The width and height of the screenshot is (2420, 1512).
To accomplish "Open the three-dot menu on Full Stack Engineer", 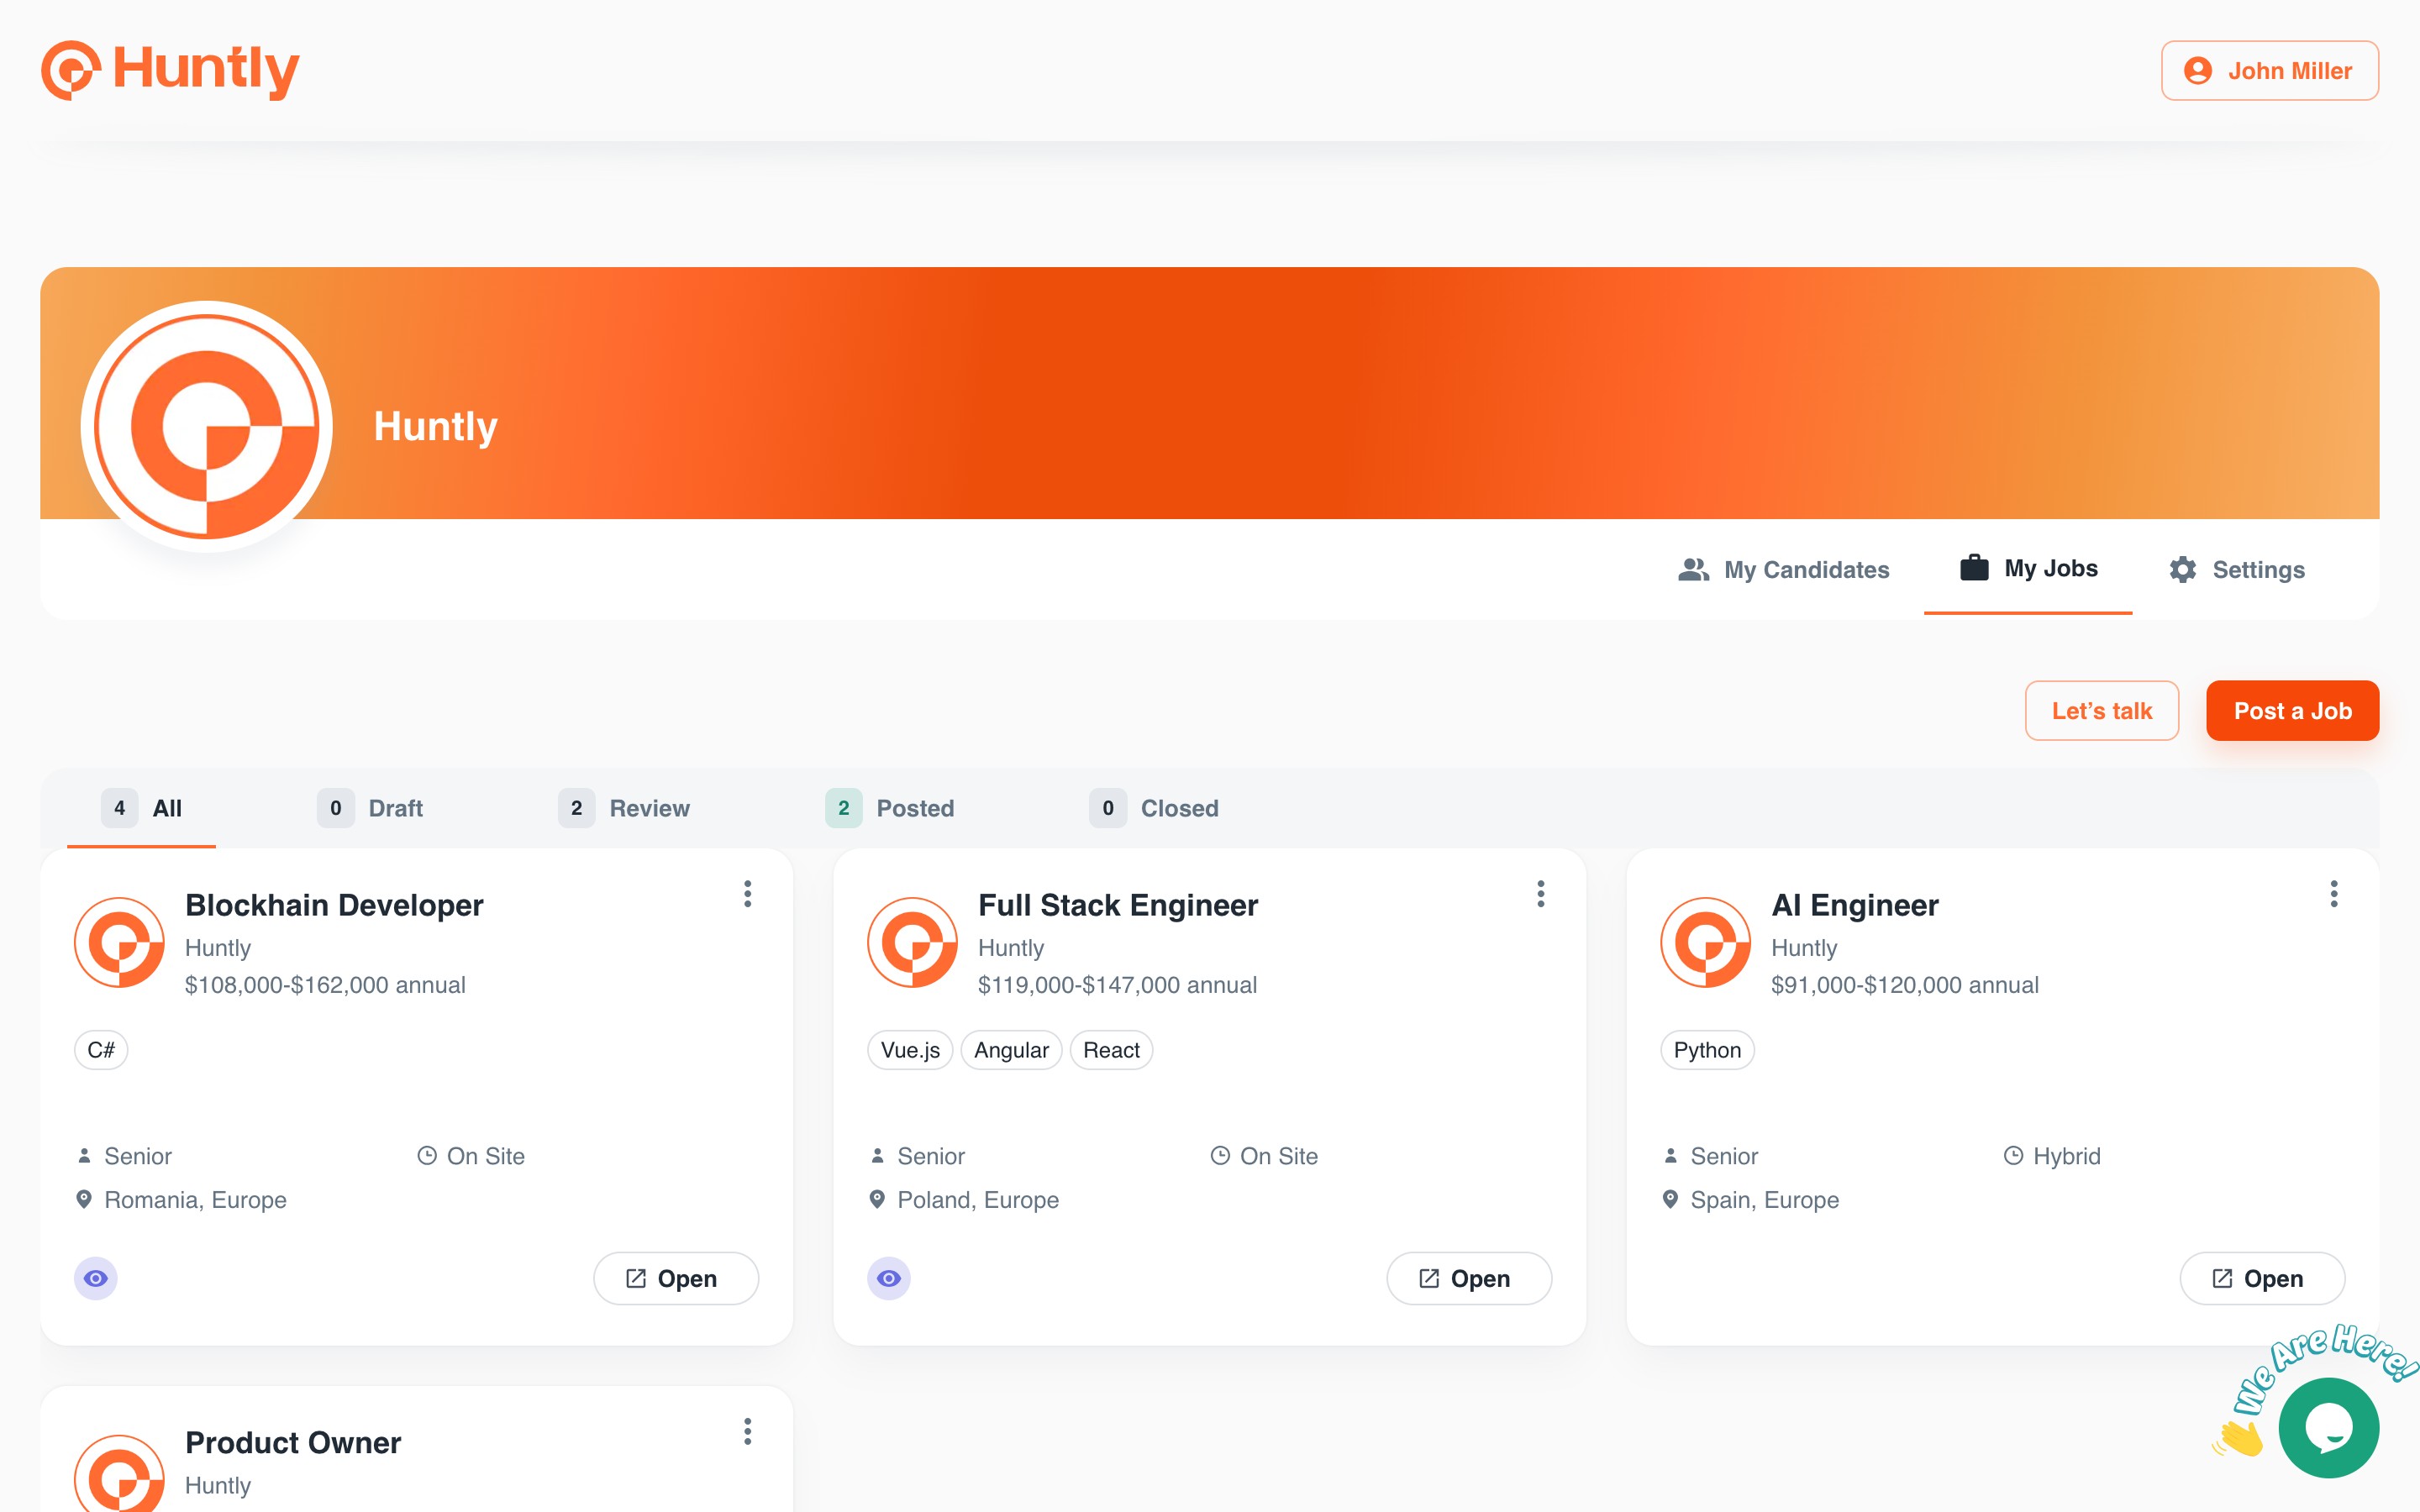I will pos(1540,893).
